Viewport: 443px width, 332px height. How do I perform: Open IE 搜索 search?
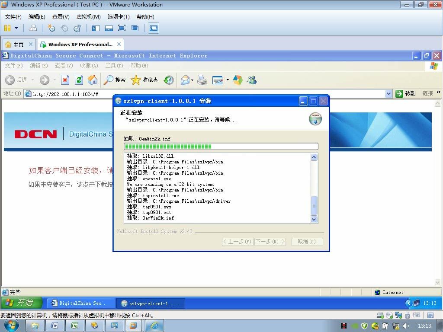(x=114, y=80)
